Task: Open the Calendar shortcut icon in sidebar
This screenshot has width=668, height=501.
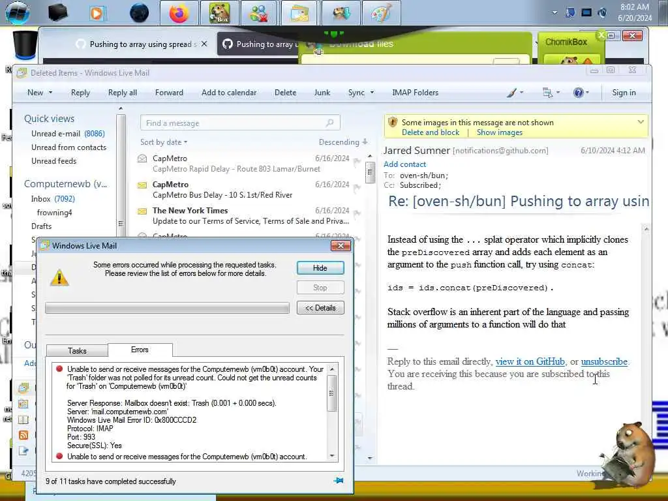Action: [x=23, y=403]
